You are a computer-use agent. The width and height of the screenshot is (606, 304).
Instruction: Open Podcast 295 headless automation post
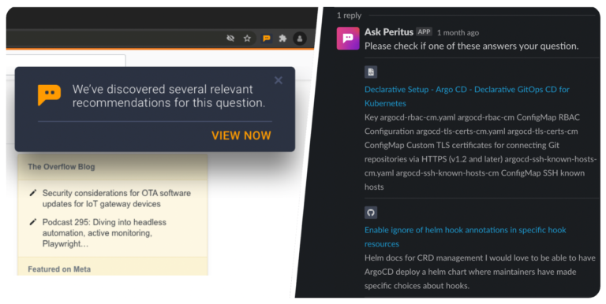pos(104,233)
